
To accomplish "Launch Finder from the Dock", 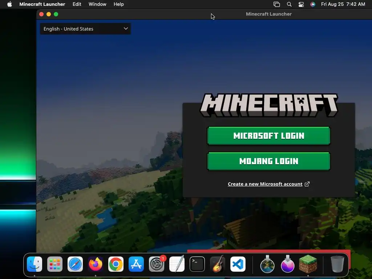I will click(35, 264).
